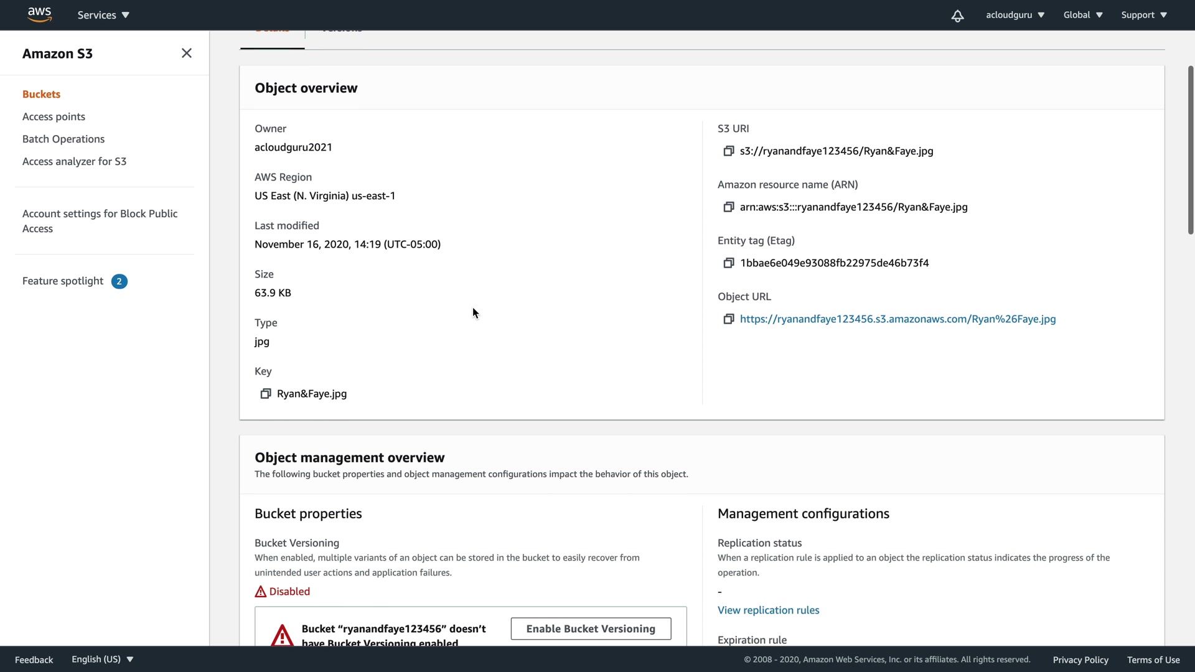Open Batch Operations in the sidebar
The height and width of the screenshot is (672, 1195).
click(x=63, y=139)
